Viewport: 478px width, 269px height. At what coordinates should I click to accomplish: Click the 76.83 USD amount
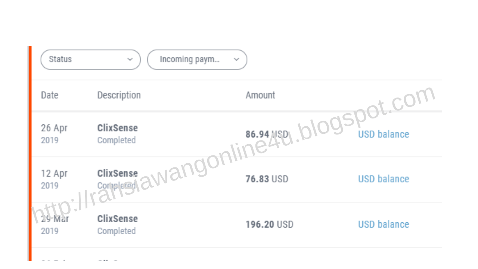pyautogui.click(x=267, y=179)
